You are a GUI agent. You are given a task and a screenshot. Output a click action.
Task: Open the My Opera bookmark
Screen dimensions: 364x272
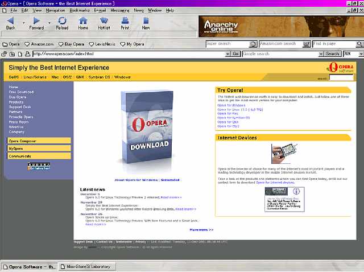click(x=132, y=44)
